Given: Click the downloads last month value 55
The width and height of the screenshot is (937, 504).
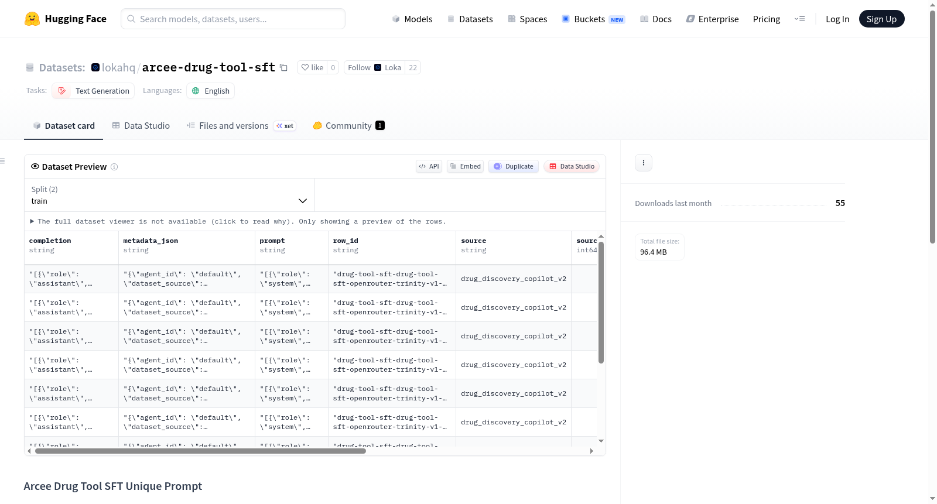Looking at the screenshot, I should click(840, 203).
